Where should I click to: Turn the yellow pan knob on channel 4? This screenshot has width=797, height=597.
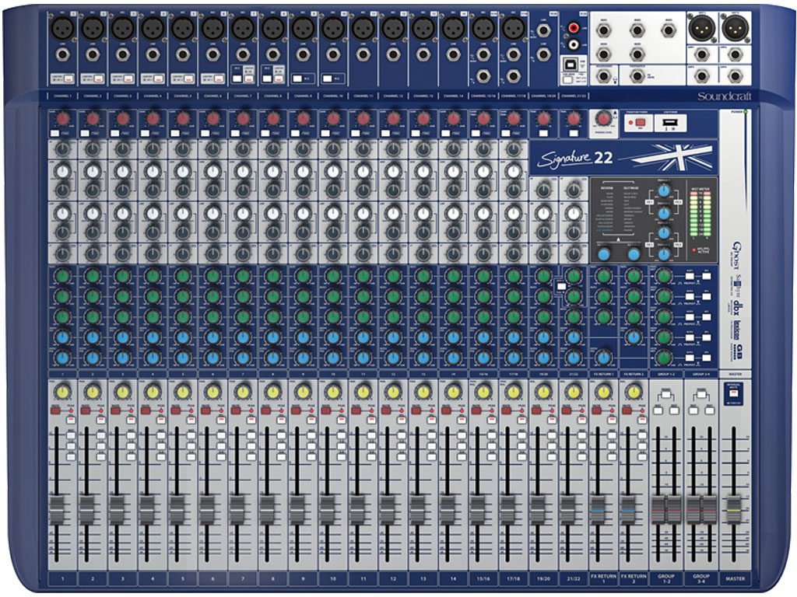(153, 392)
